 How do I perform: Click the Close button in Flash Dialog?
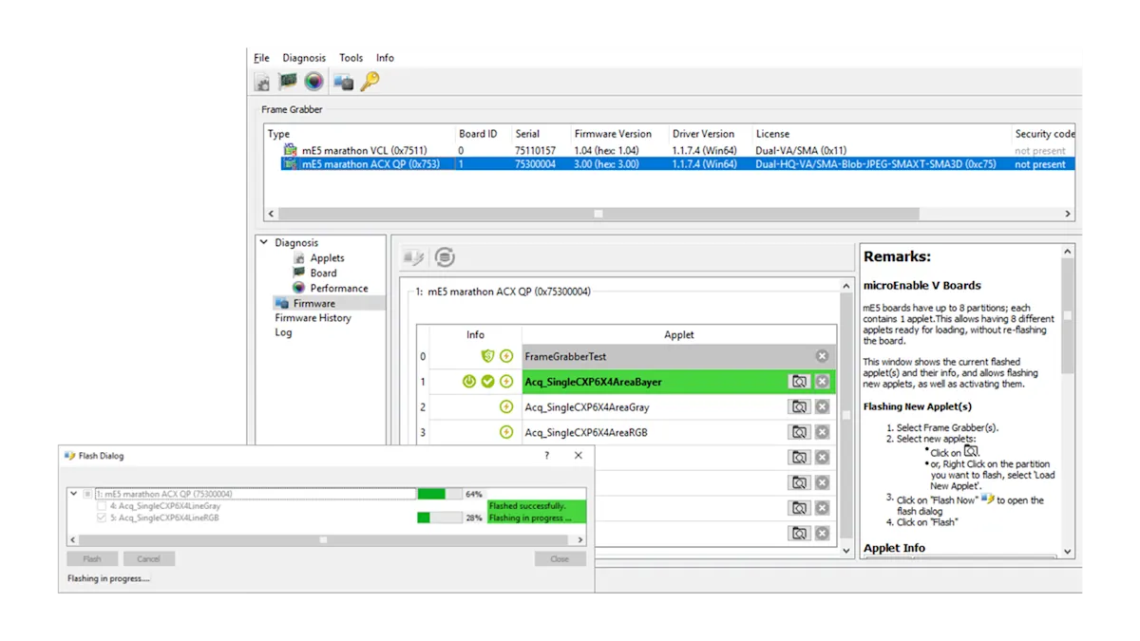pyautogui.click(x=560, y=559)
